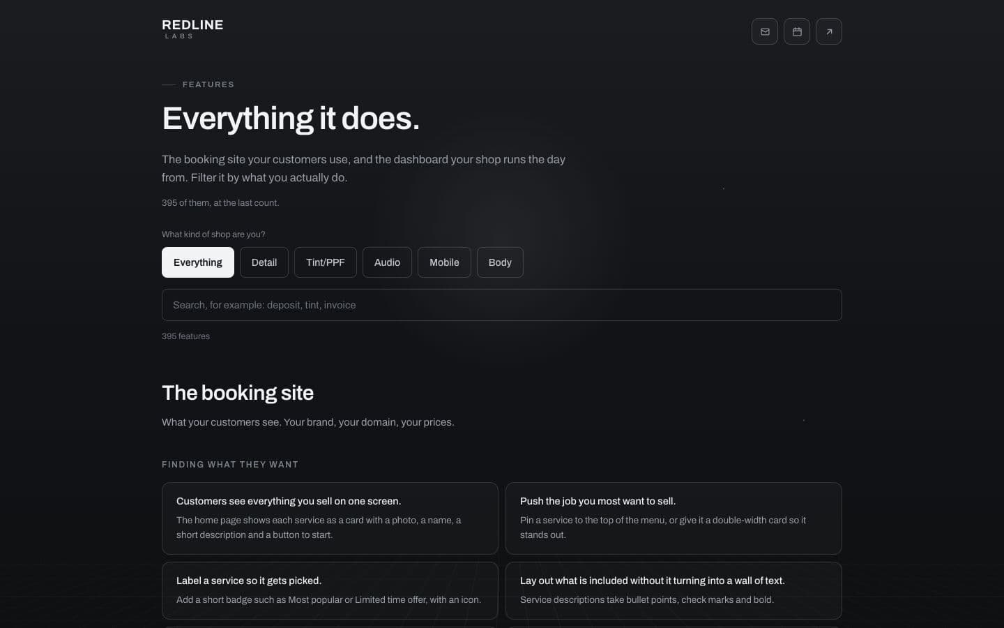Viewport: 1004px width, 628px height.
Task: Click card 'Lay out what is included'
Action: pos(674,590)
